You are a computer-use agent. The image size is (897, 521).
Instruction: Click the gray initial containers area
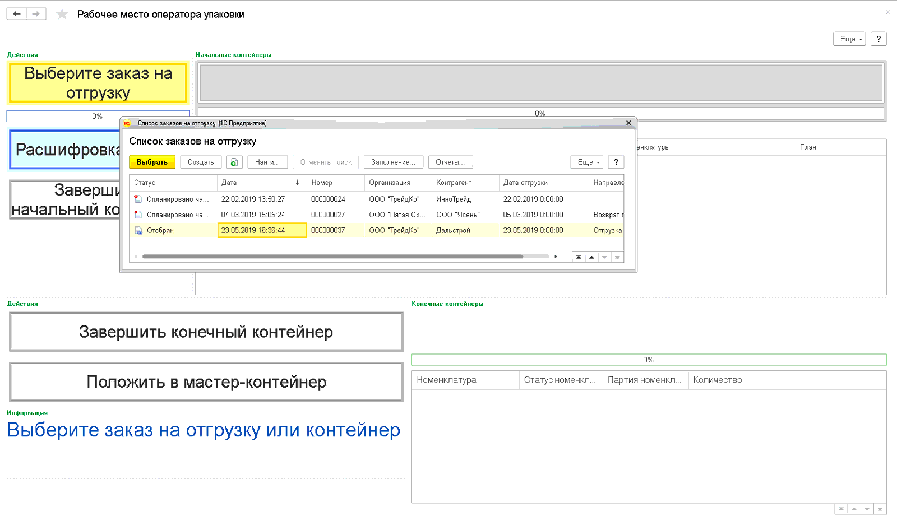point(541,83)
